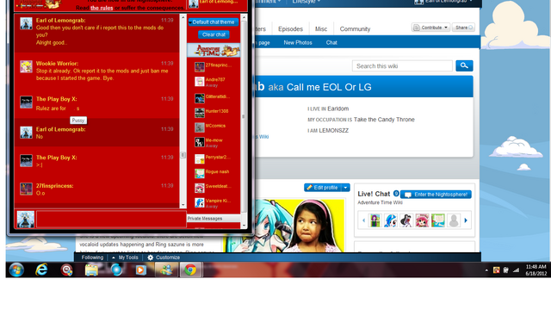Open the Windows Start menu orb
Image resolution: width=551 pixels, height=310 pixels.
[16, 270]
